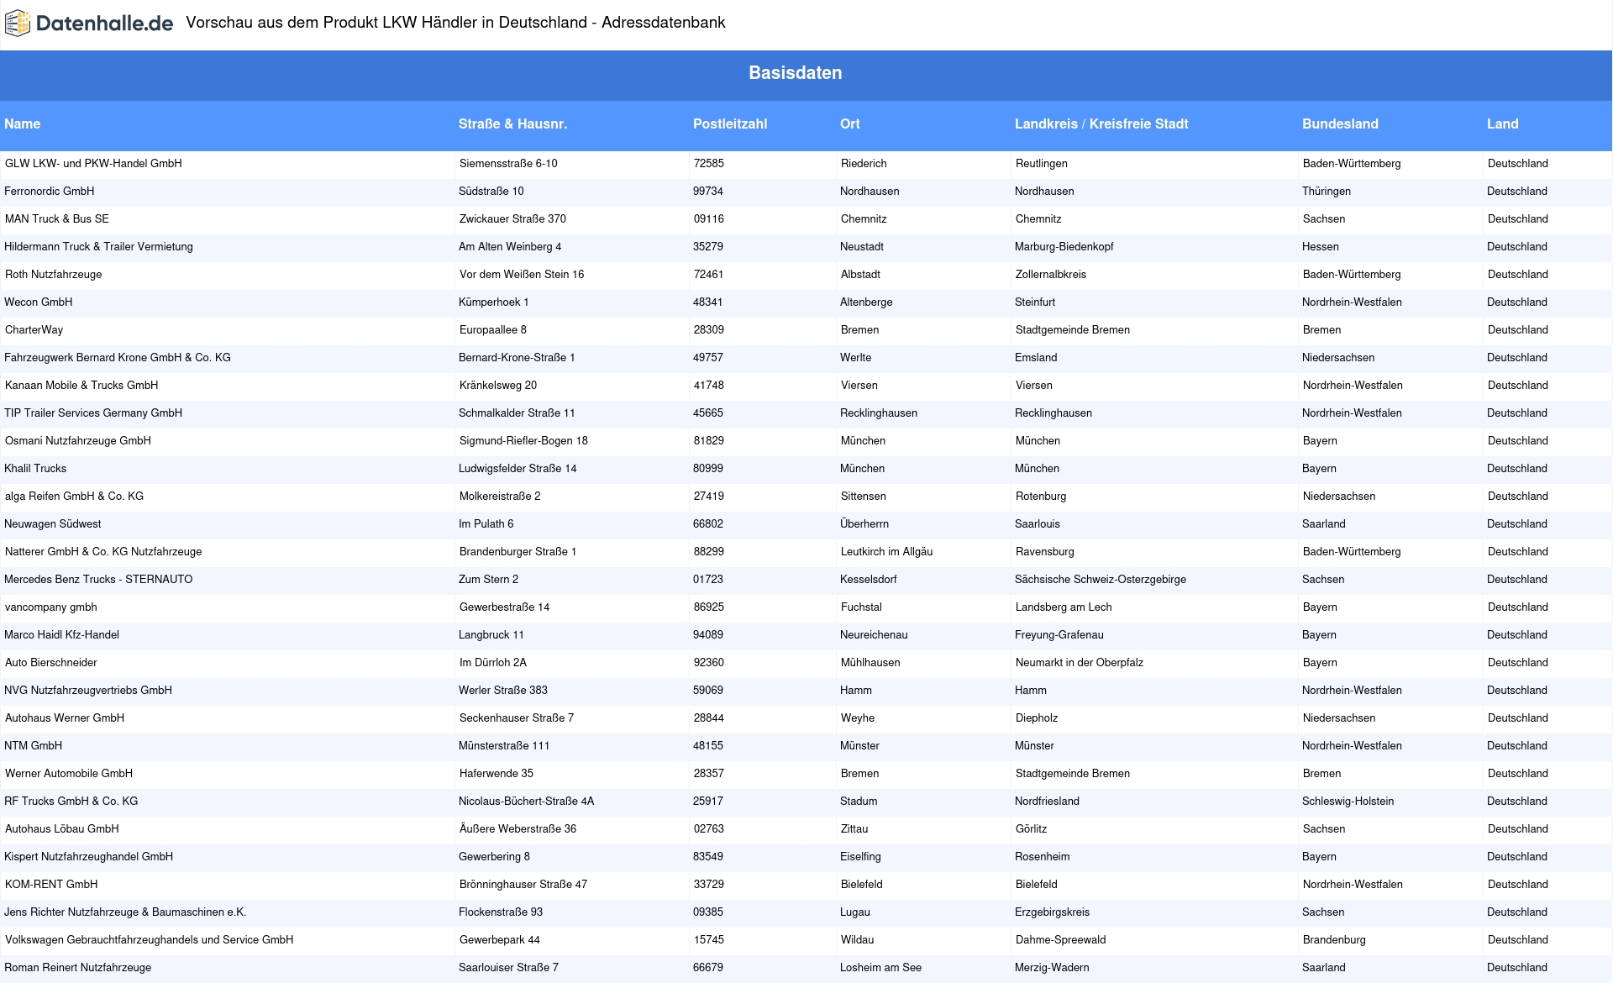Select the address Nicolaus-Büchert-Straße 4A
This screenshot has width=1613, height=983.
point(527,802)
